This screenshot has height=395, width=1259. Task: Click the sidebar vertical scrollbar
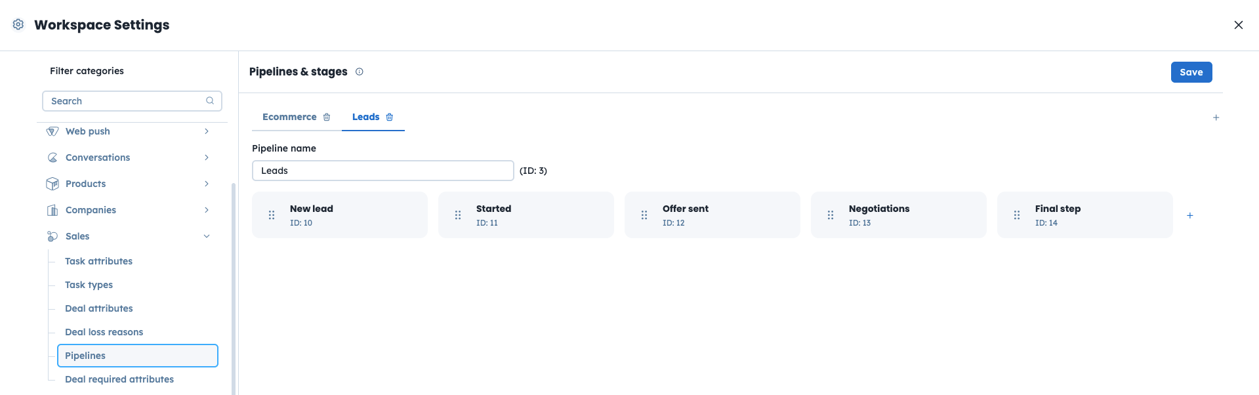(233, 289)
